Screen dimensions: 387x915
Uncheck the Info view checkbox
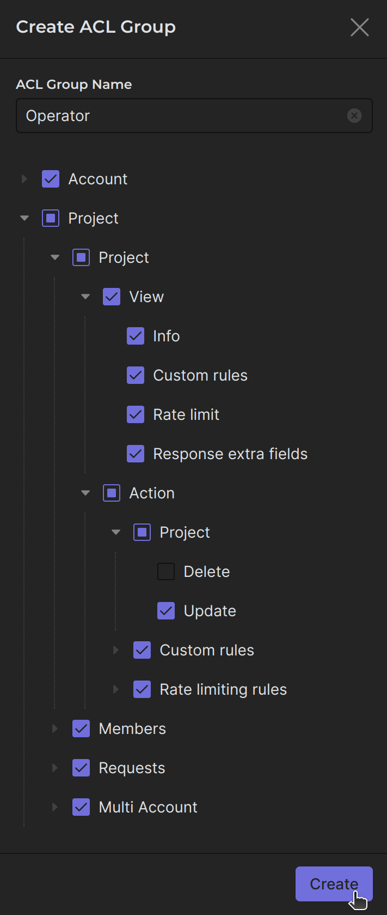click(x=136, y=336)
